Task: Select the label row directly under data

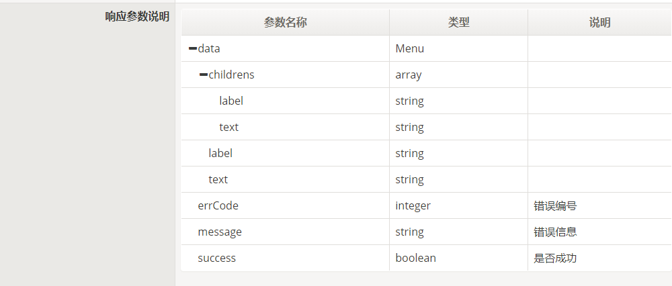Action: 427,153
